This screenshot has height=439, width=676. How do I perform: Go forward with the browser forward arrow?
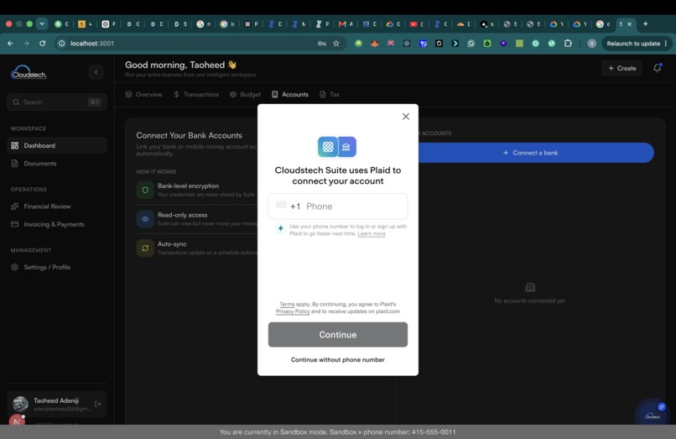26,43
